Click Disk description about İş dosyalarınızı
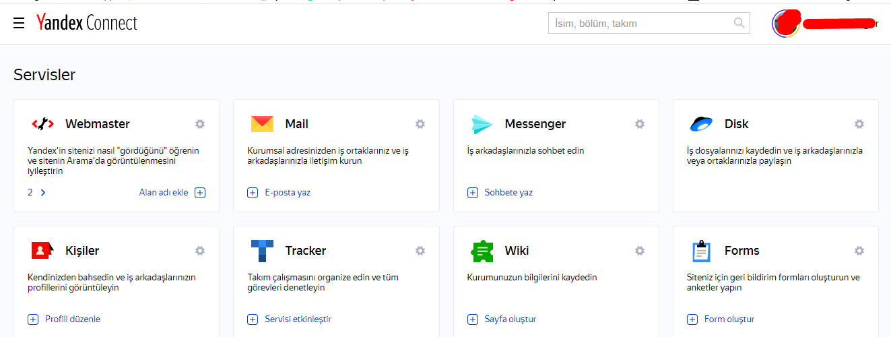This screenshot has height=337, width=891. (x=774, y=156)
